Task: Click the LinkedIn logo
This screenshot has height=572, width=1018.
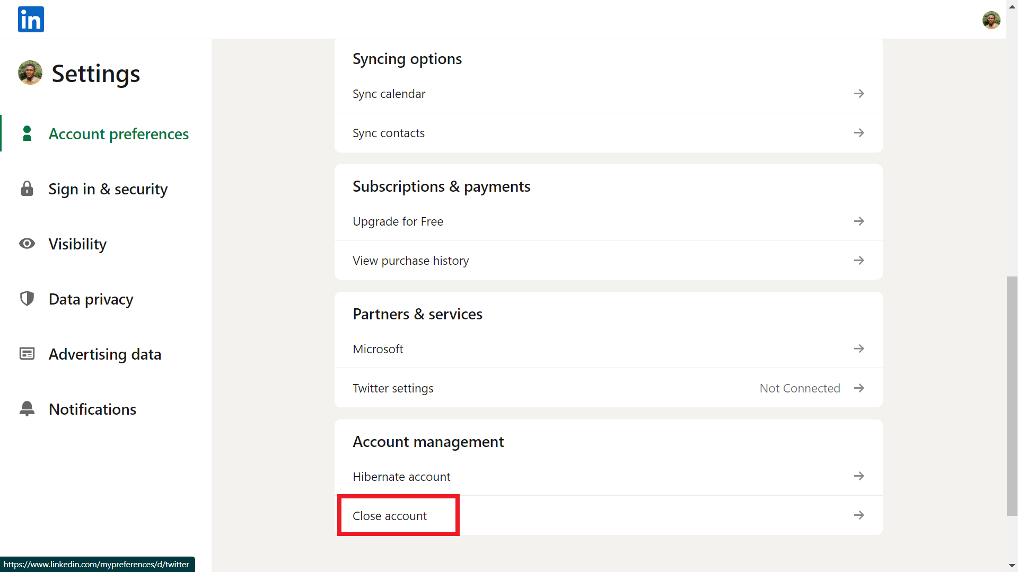Action: 30,19
